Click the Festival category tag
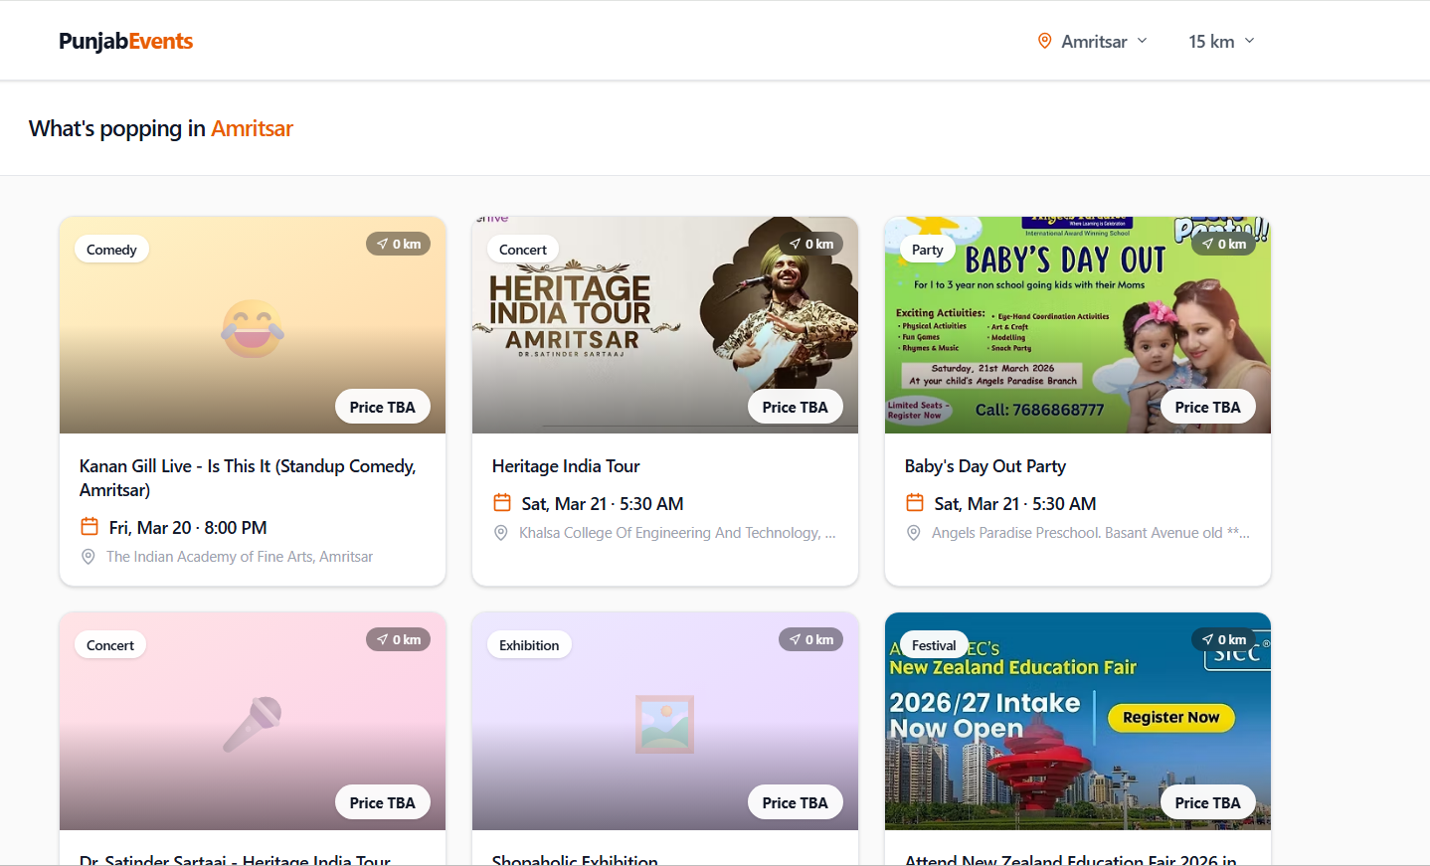Image resolution: width=1430 pixels, height=866 pixels. pos(934,645)
